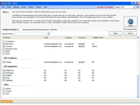Open the Account / Campaign dropdown arrow
This screenshot has height=105, width=140.
pos(134,7)
